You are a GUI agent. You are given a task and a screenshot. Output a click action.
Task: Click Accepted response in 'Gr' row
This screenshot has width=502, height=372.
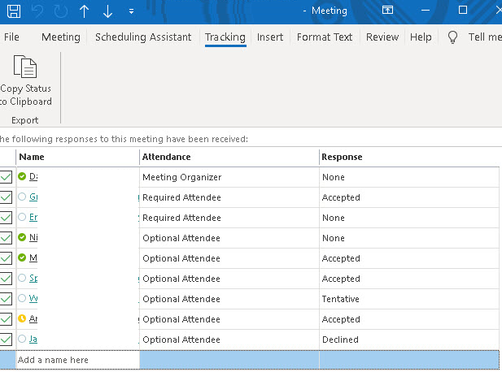409,197
